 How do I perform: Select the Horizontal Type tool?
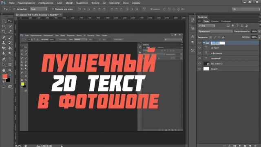point(10,59)
